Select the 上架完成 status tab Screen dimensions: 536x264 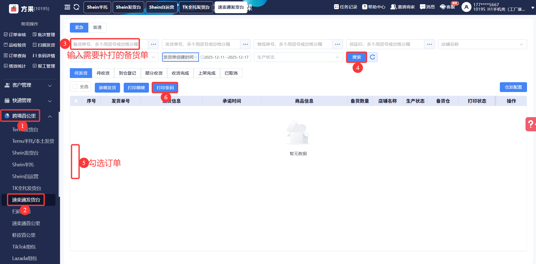click(x=207, y=73)
